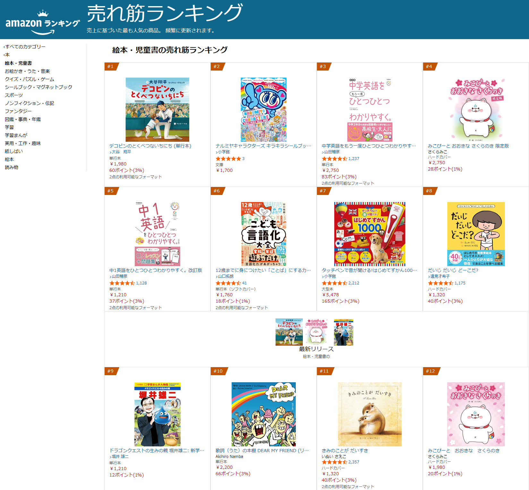
Task: Click star rating of 中1英語をひとつひとつ book
Action: pyautogui.click(x=122, y=283)
